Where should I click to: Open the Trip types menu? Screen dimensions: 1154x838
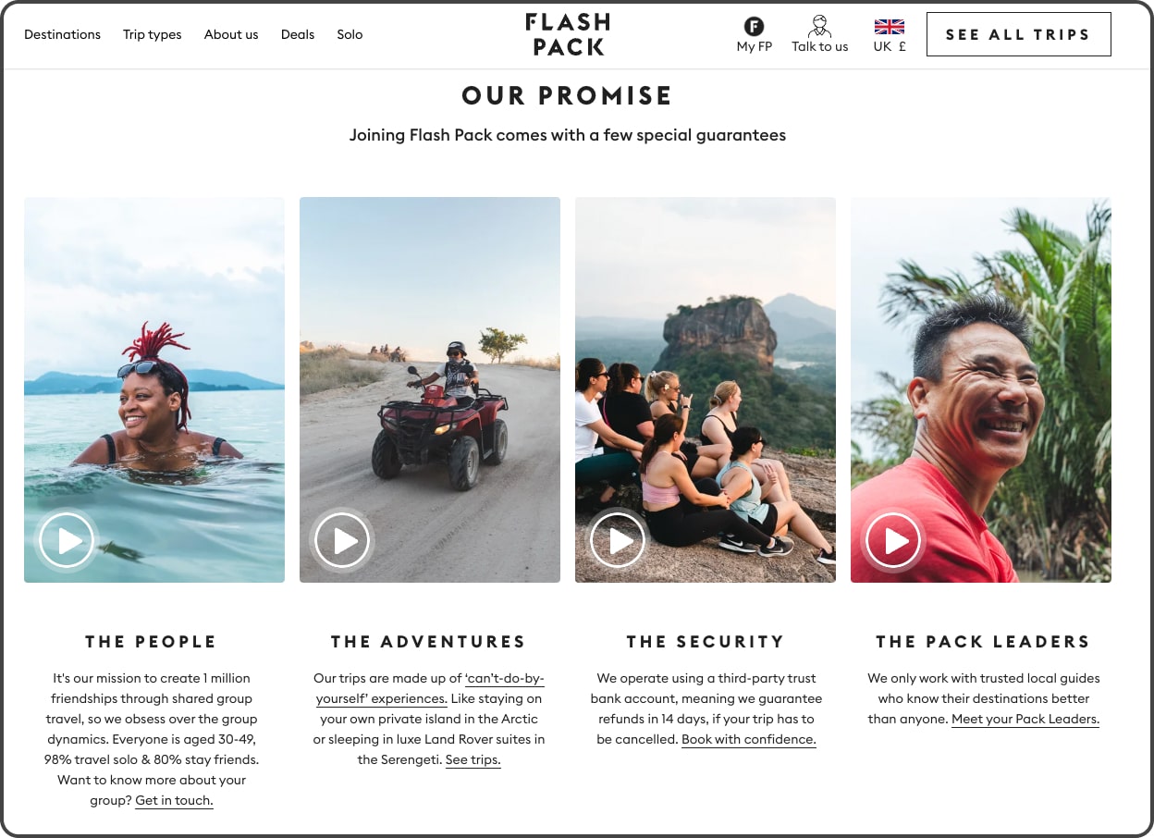[x=153, y=34]
